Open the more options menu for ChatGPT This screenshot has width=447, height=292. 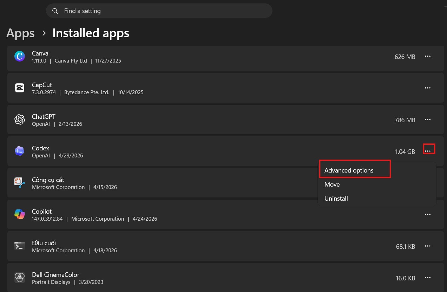(428, 119)
